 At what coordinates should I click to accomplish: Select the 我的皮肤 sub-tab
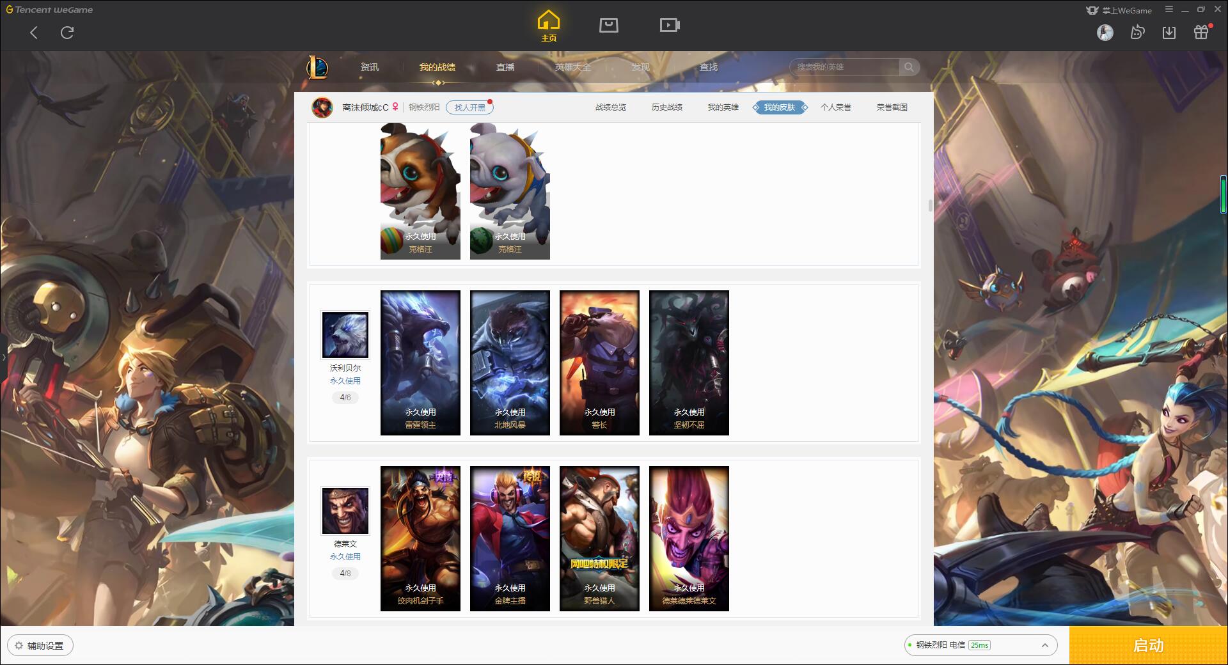click(780, 107)
